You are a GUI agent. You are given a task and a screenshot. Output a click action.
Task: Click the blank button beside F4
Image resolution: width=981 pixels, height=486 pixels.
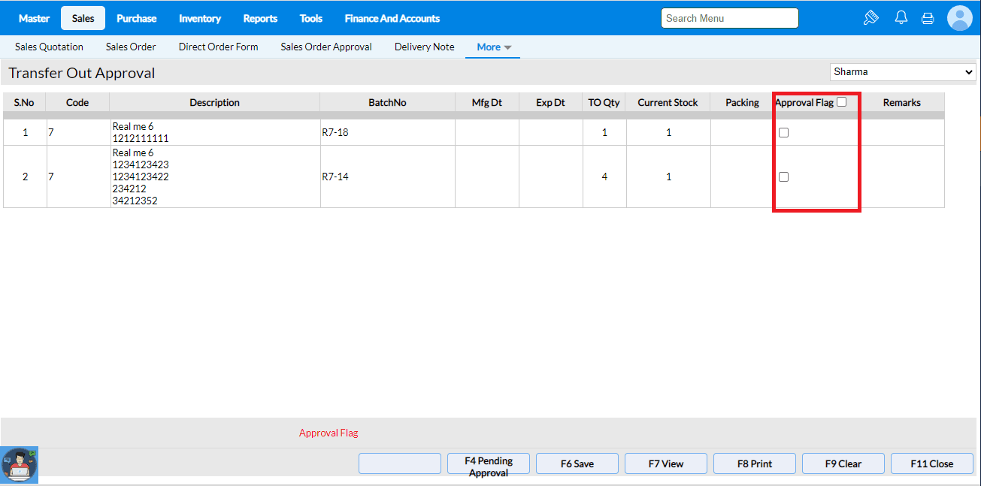[400, 463]
